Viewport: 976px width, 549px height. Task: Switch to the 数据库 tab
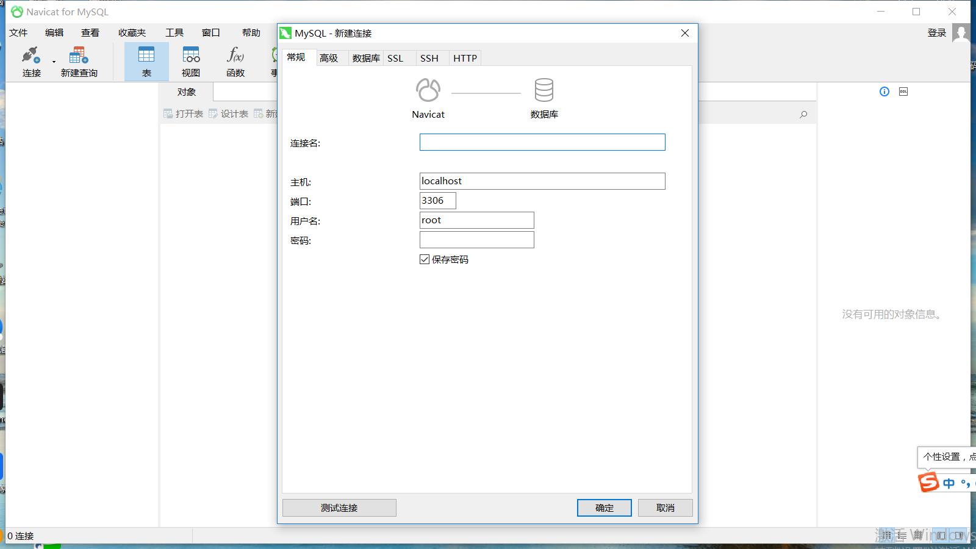(366, 58)
